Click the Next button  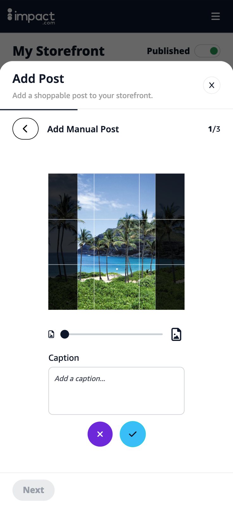34,490
